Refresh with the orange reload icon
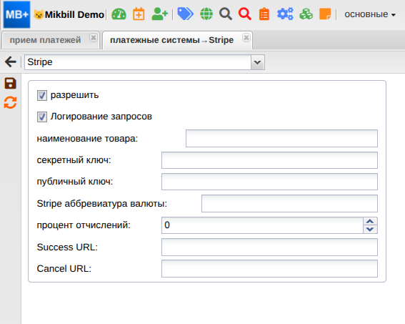 click(10, 103)
